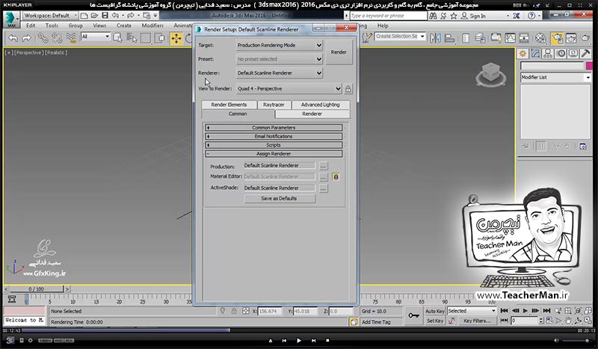Open the Modifier List dropdown
Screen dimensions: 598x349
coord(555,78)
